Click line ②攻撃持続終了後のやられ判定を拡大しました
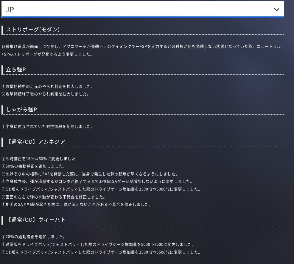 tap(45, 94)
